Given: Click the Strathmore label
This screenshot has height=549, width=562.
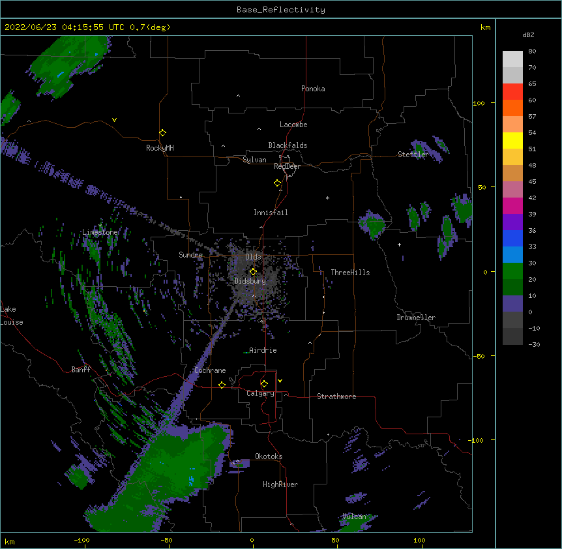Looking at the screenshot, I should tap(336, 396).
